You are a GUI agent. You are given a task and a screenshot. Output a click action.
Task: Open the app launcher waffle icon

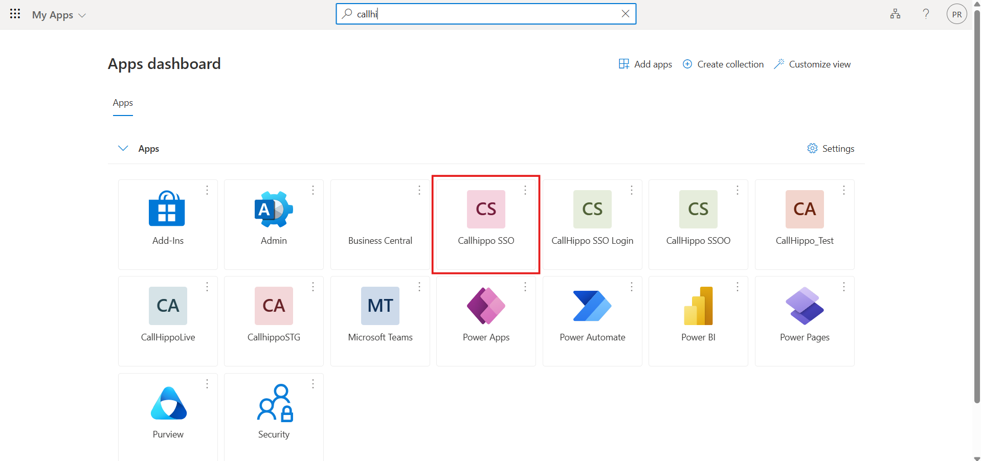coord(15,14)
